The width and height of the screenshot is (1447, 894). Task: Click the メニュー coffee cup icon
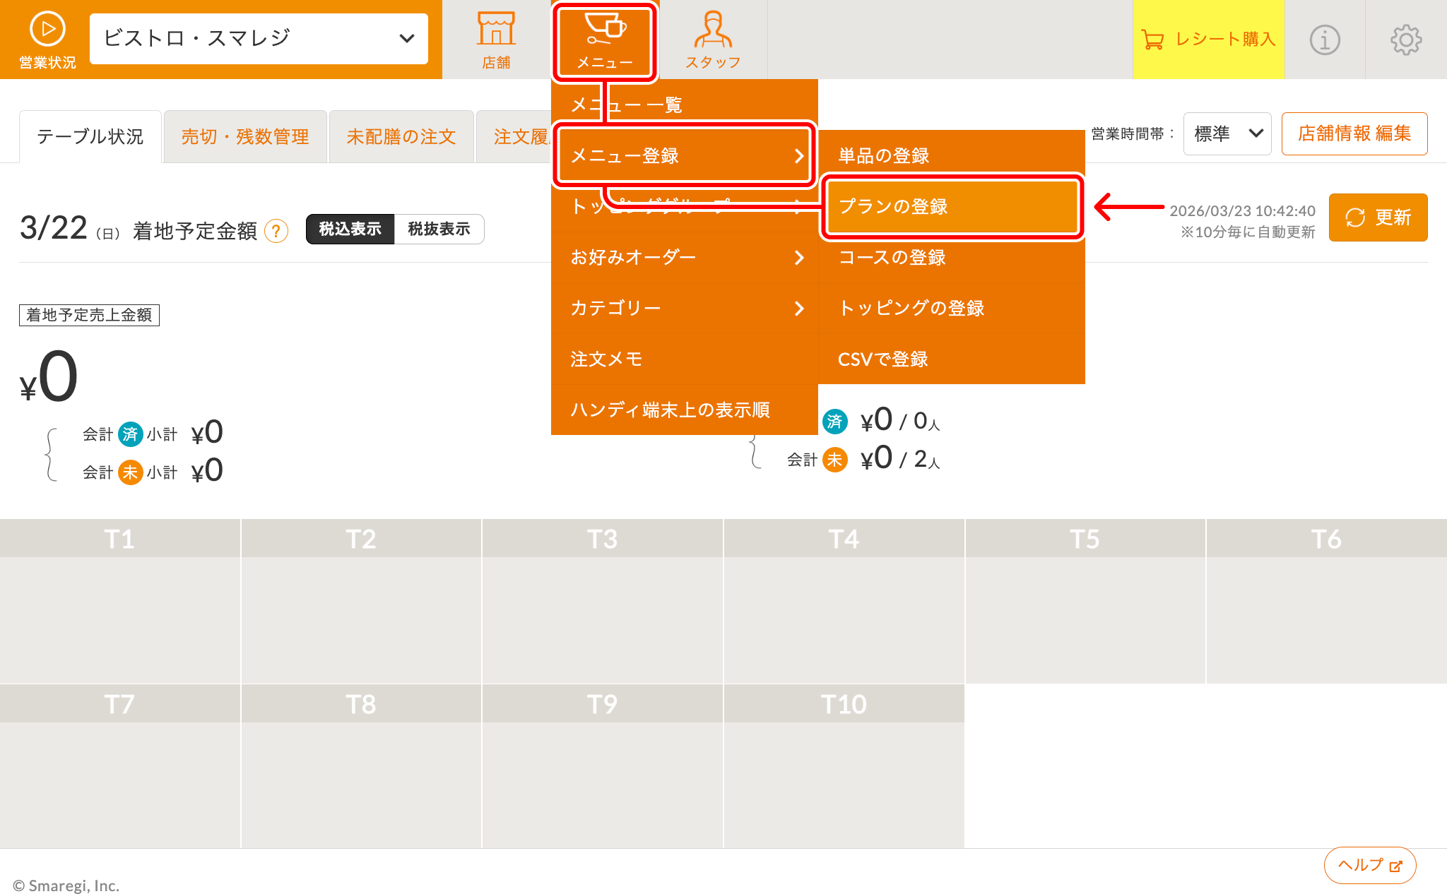coord(605,32)
